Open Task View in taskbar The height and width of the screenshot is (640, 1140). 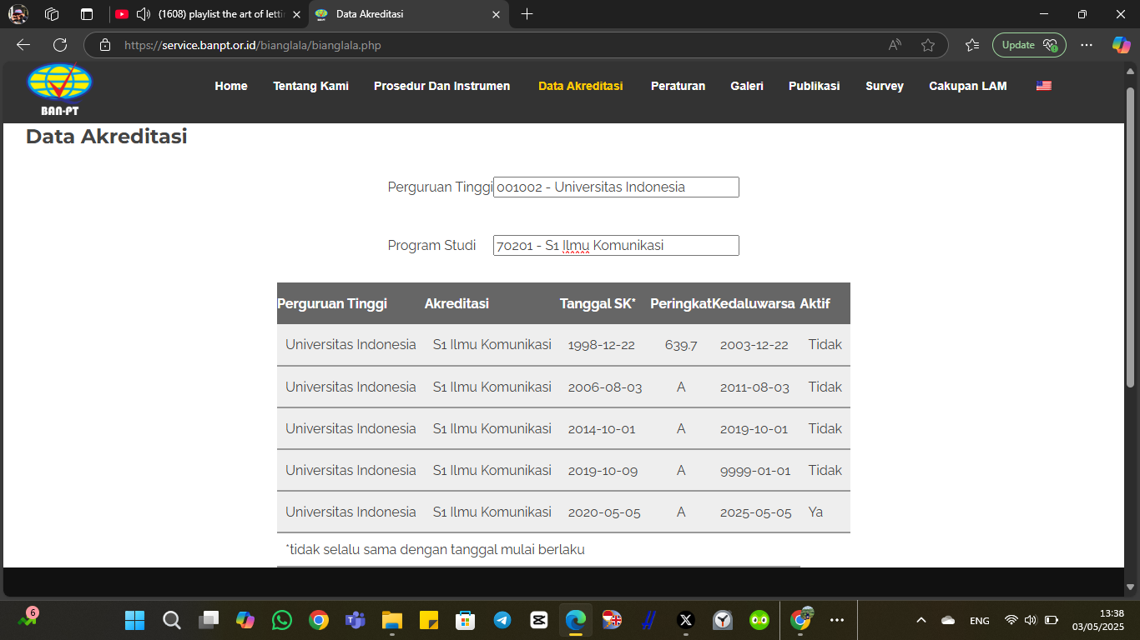pos(209,620)
